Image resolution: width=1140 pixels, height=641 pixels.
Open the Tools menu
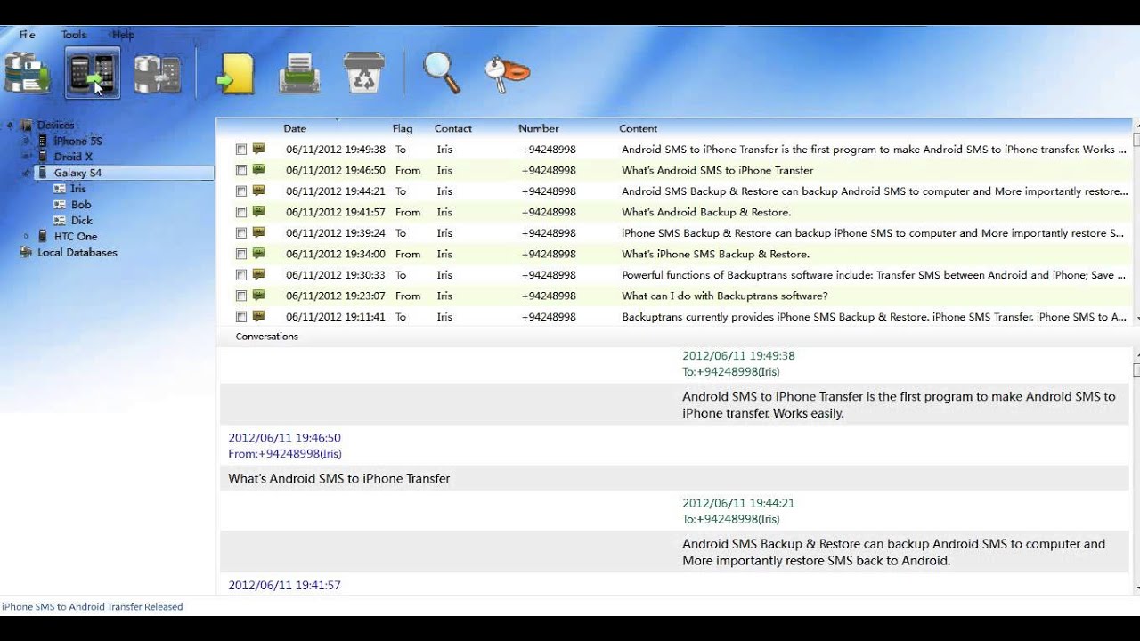coord(74,35)
